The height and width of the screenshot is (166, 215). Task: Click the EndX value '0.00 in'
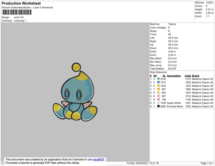(x=172, y=52)
